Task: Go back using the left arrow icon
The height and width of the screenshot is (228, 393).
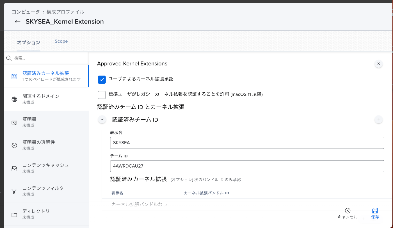Action: tap(18, 22)
